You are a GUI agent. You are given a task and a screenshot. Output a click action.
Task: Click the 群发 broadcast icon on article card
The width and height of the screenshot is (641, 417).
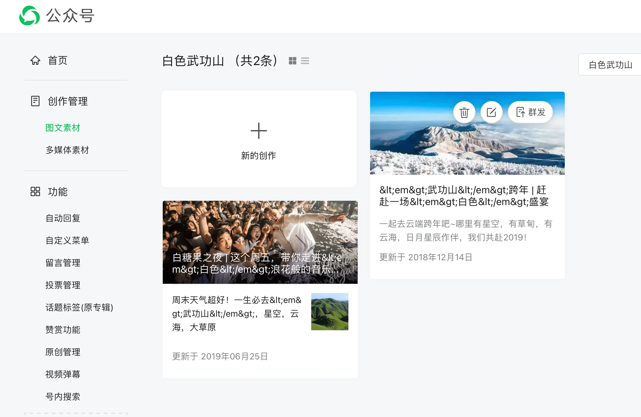pyautogui.click(x=530, y=112)
